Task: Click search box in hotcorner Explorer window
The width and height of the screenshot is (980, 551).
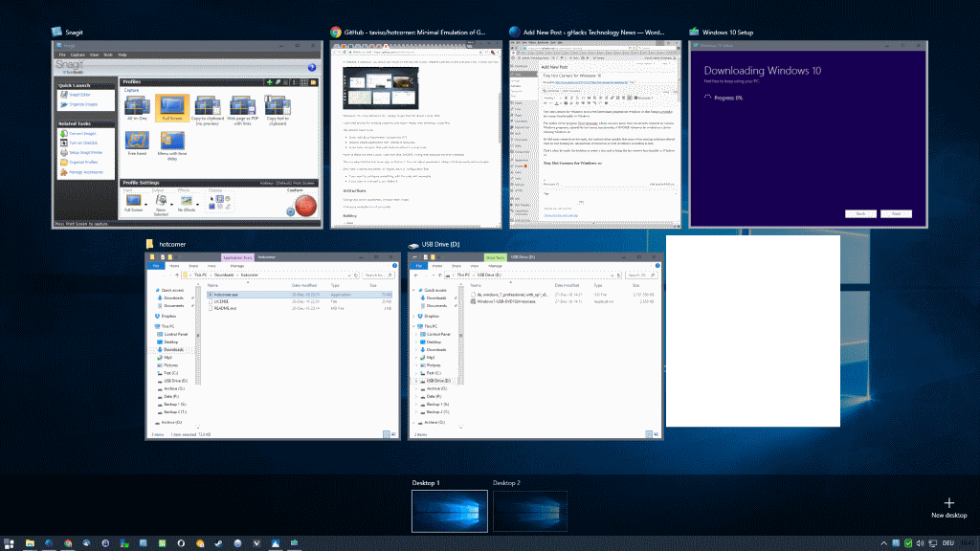Action: [379, 275]
